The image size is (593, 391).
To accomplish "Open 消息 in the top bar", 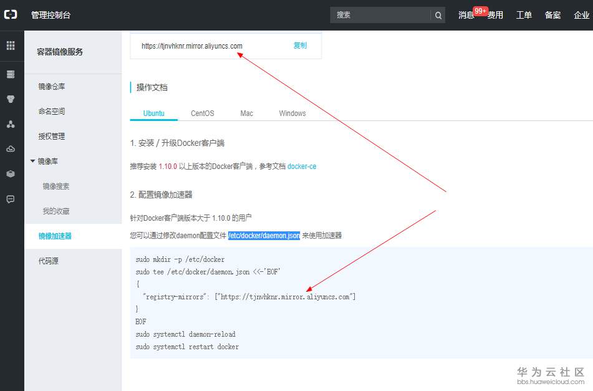I will coord(466,15).
